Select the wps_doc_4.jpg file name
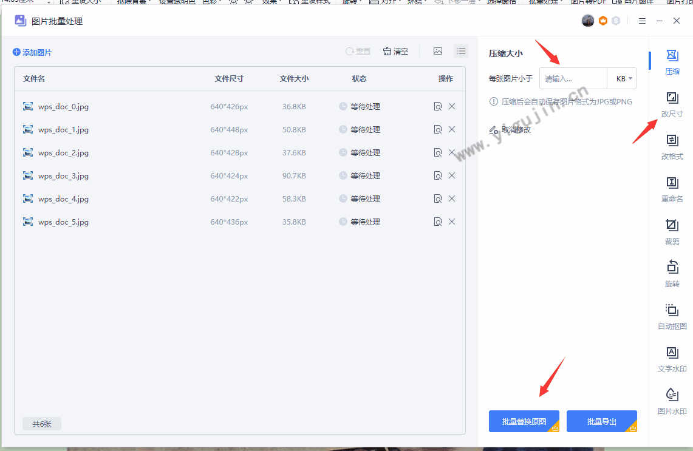The height and width of the screenshot is (451, 693). coord(63,198)
